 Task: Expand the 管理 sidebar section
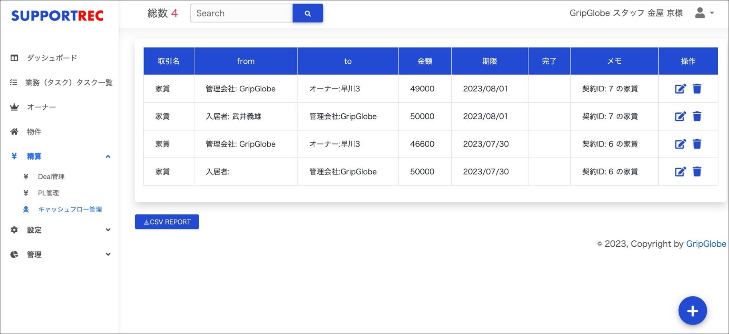coord(108,254)
